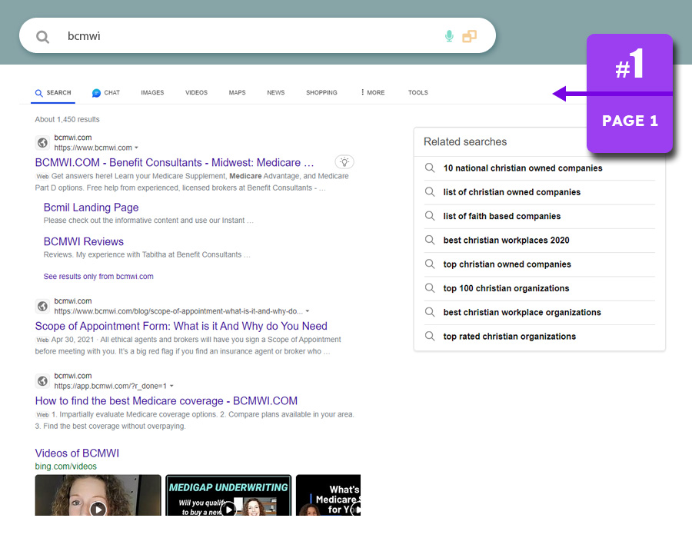The height and width of the screenshot is (538, 692).
Task: Click globe icon beside Scope of Appointment result
Action: pos(42,306)
